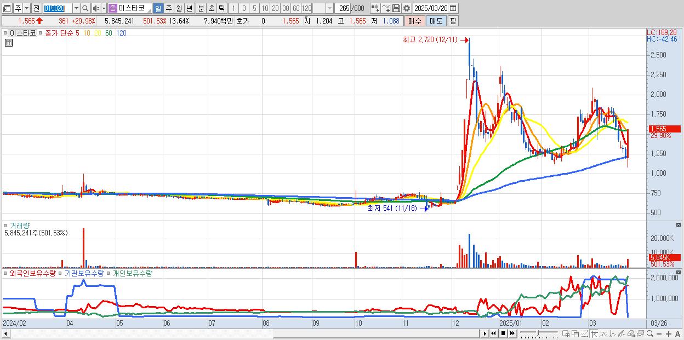Click the 평 button
Viewport: 684px width, 340px height.
point(453,21)
